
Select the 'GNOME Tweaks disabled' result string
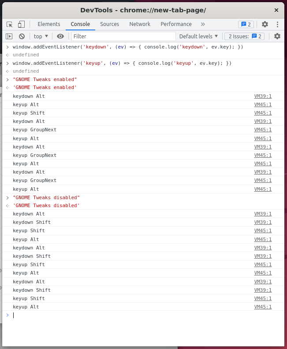(46, 206)
